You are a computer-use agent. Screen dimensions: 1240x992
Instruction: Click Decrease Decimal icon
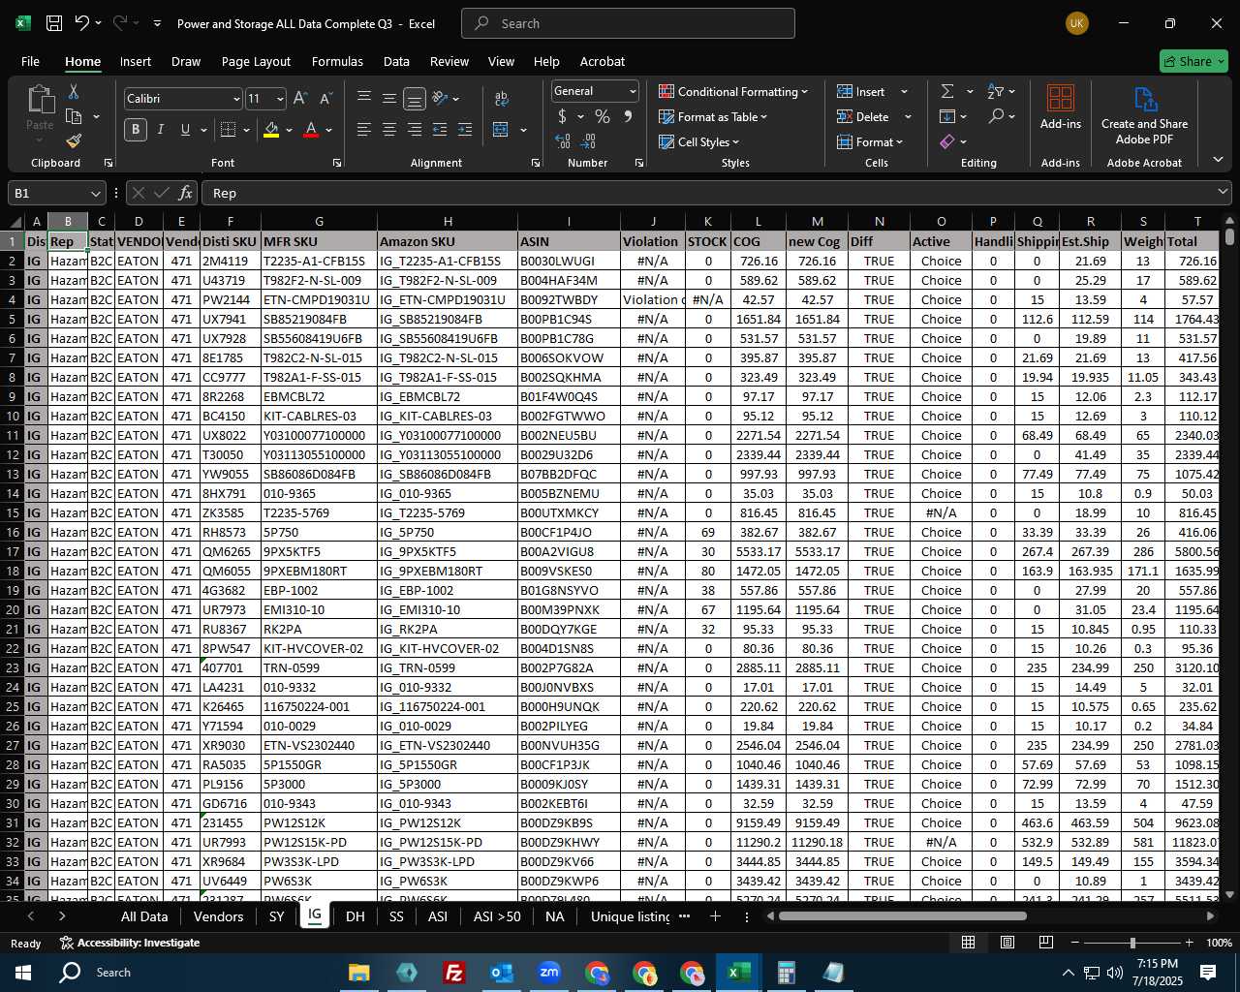tap(589, 141)
